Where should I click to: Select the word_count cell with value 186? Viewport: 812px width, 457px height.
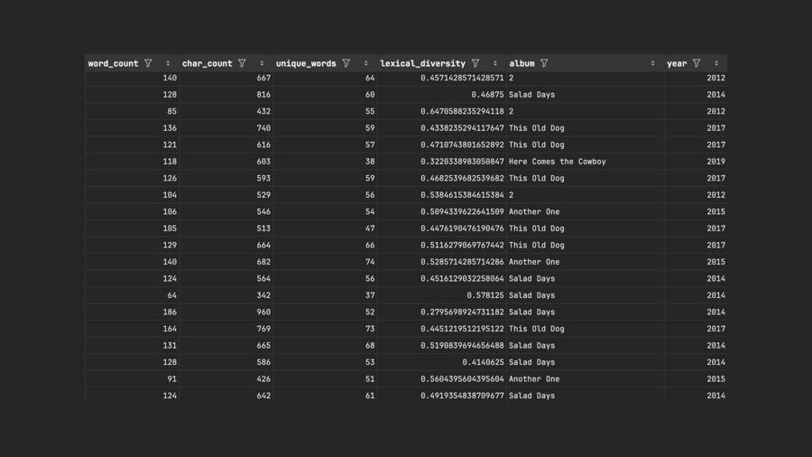pyautogui.click(x=170, y=312)
